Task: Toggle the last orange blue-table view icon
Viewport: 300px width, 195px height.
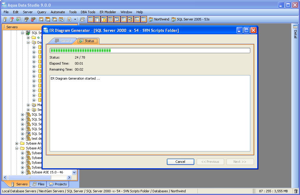Action: tap(143, 19)
